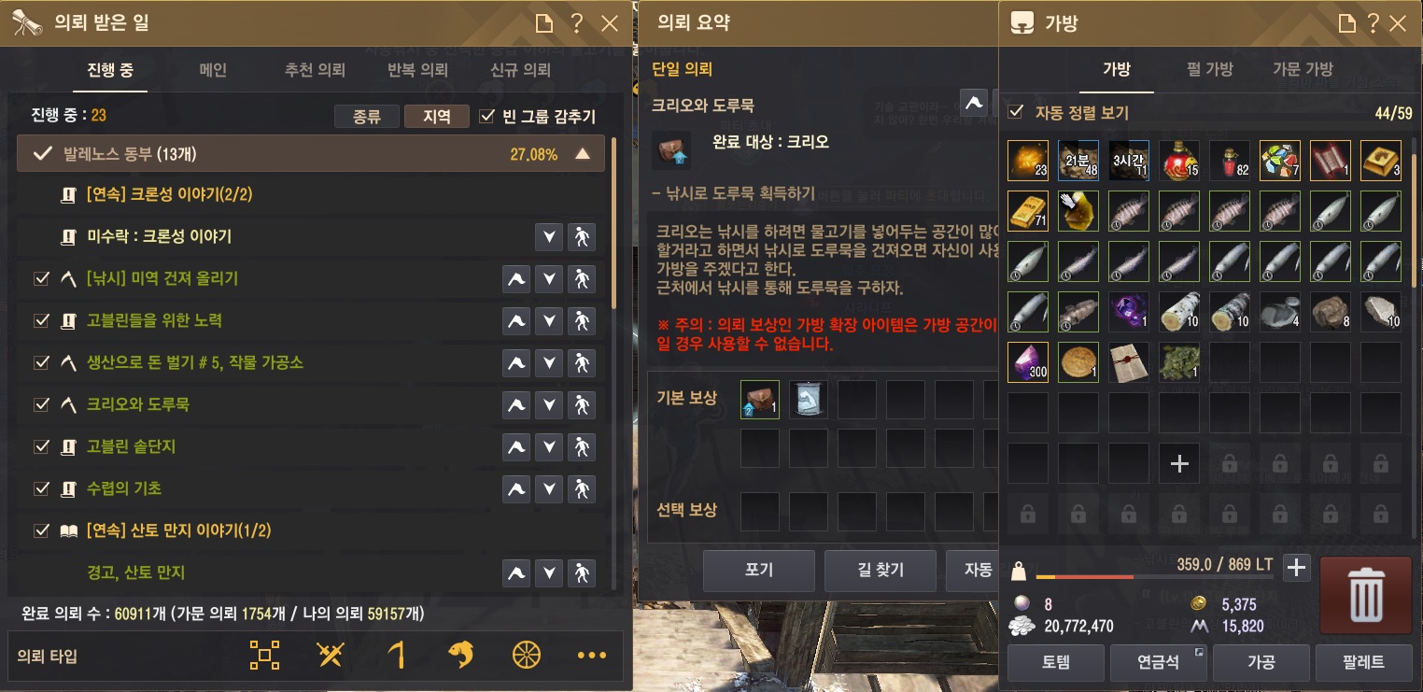Click up arrow on 수렵의 기초 quest
Image resolution: width=1423 pixels, height=692 pixels.
[516, 488]
